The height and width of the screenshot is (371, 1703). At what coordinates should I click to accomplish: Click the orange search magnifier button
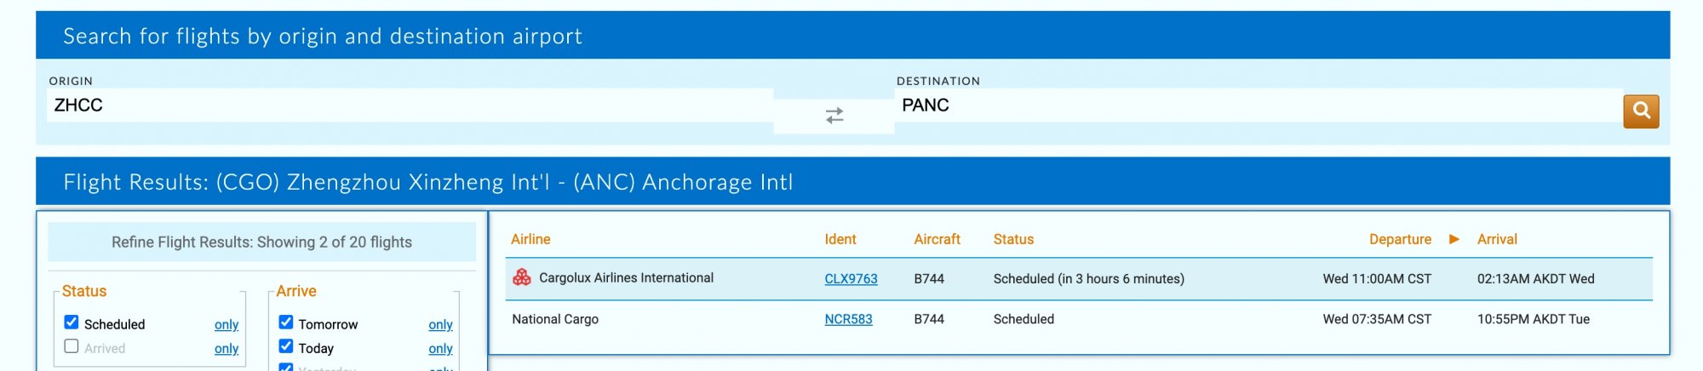pos(1640,111)
